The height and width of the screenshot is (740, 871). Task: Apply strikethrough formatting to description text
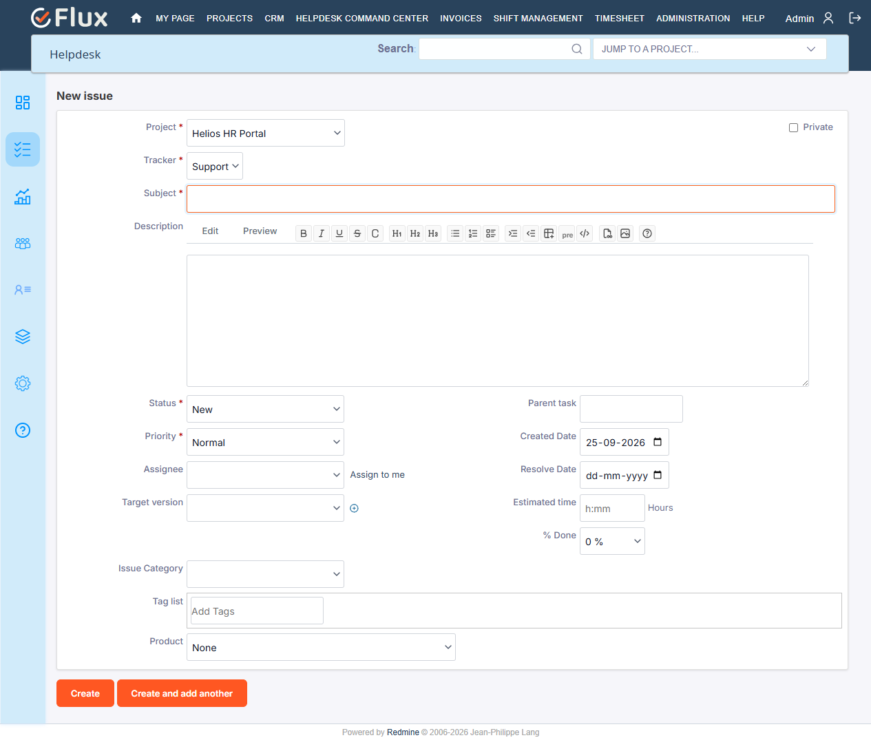point(357,233)
